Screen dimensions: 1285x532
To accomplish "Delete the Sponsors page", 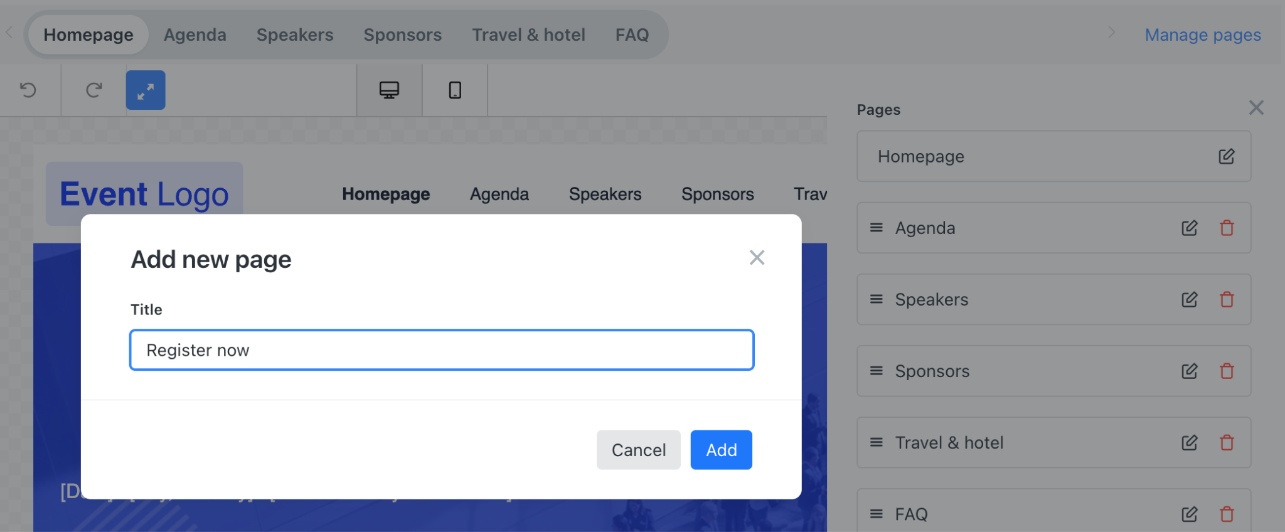I will (1227, 371).
